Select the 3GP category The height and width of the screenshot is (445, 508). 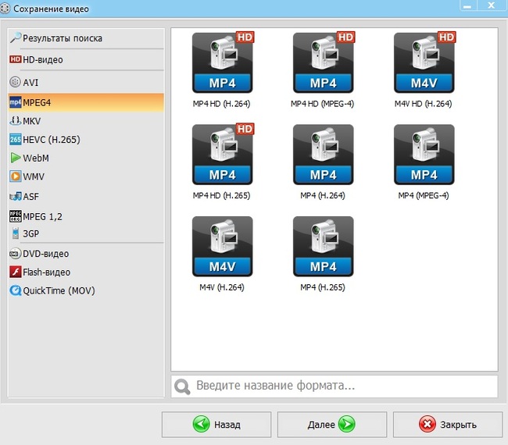pos(86,233)
